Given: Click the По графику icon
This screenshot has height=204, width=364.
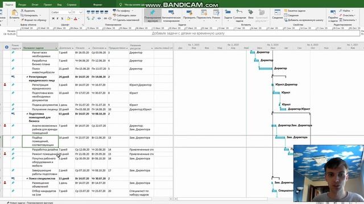Looking at the screenshot, I should (114, 11).
